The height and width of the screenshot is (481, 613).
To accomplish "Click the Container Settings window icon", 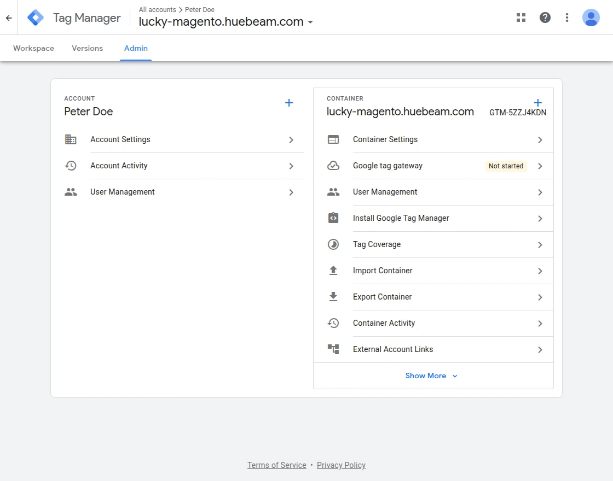I will click(333, 139).
